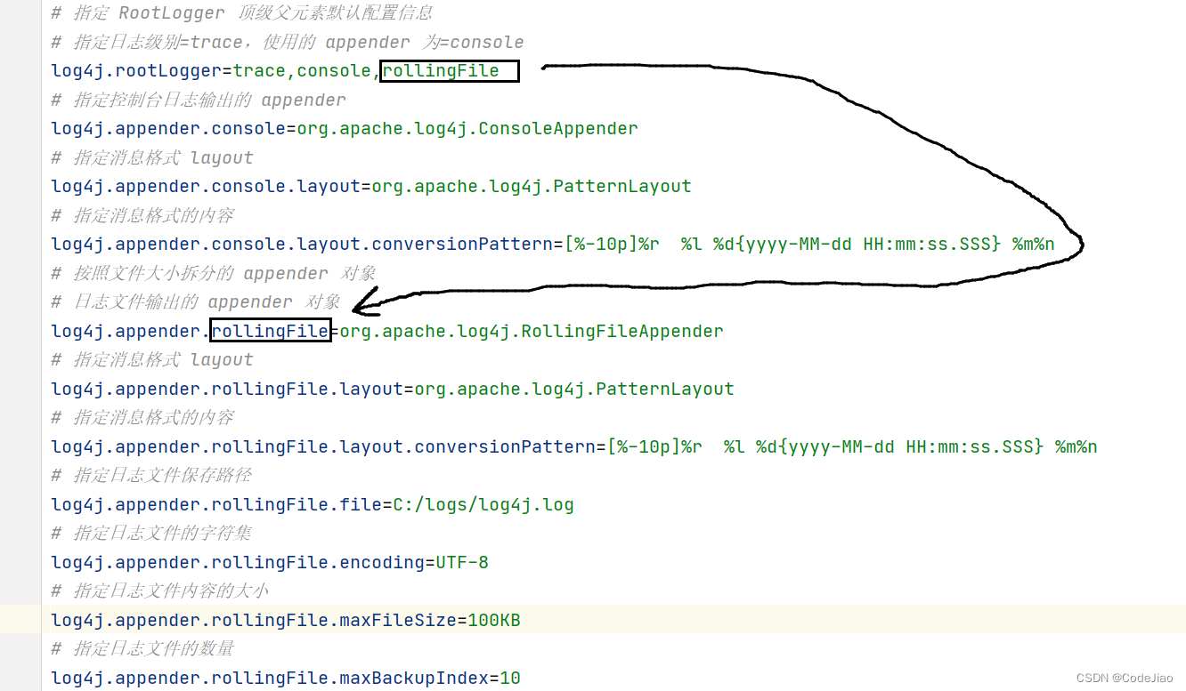This screenshot has width=1186, height=691.
Task: Click the value 'org.apache.log4j.ConsoleAppender'
Action: pos(467,129)
